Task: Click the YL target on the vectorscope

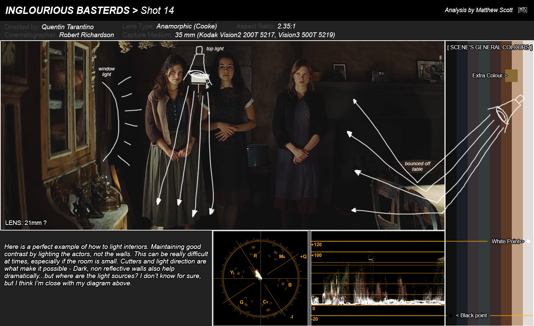Action: 238,274
